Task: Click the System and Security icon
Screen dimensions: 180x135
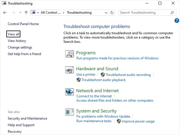Action: coord(69,112)
